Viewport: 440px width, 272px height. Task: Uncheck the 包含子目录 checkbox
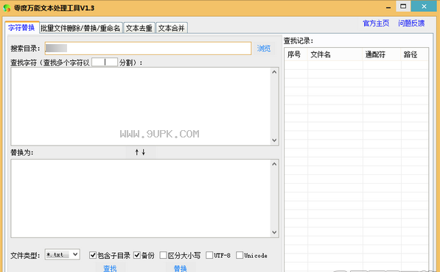(x=93, y=255)
